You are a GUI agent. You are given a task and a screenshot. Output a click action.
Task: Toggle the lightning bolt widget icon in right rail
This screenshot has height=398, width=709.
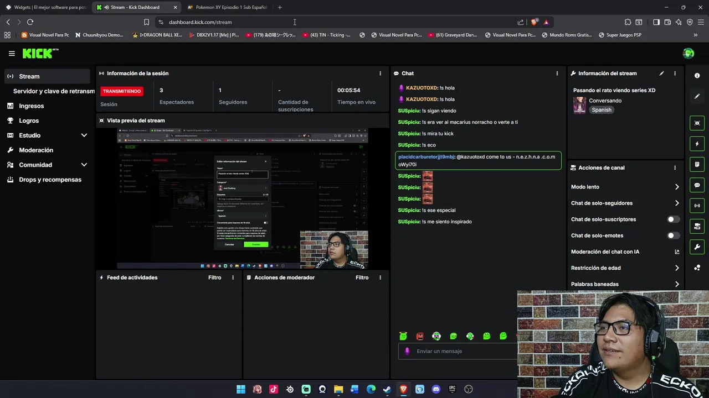point(697,144)
